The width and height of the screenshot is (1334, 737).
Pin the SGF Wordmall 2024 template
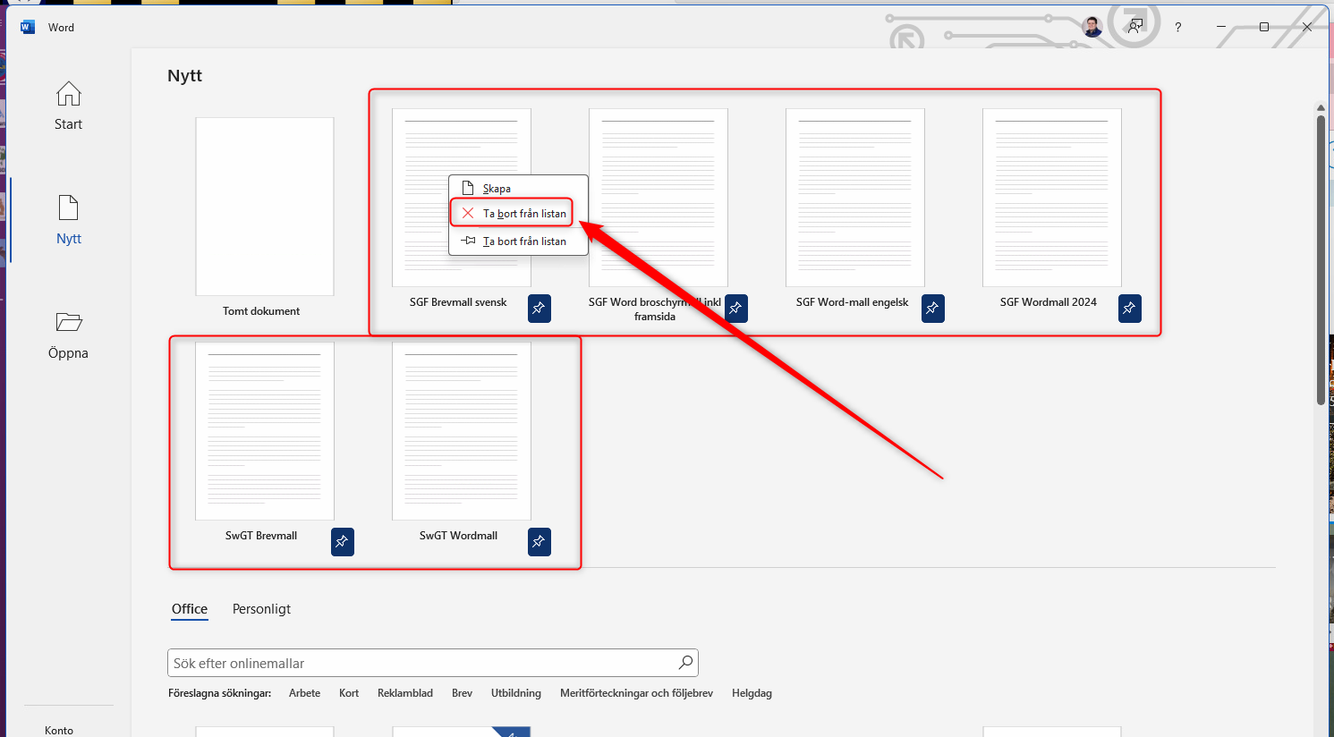1130,309
